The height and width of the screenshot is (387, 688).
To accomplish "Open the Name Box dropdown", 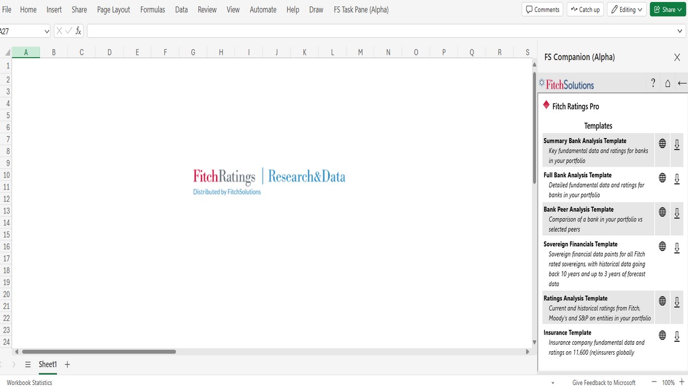I will point(47,31).
